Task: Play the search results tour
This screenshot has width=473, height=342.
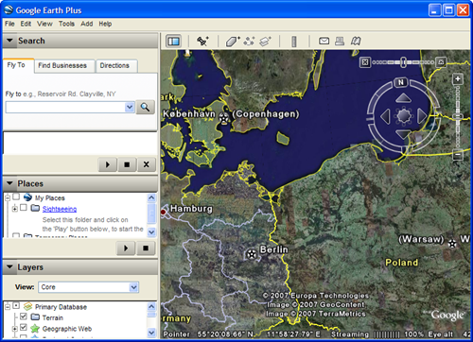Action: coord(108,164)
